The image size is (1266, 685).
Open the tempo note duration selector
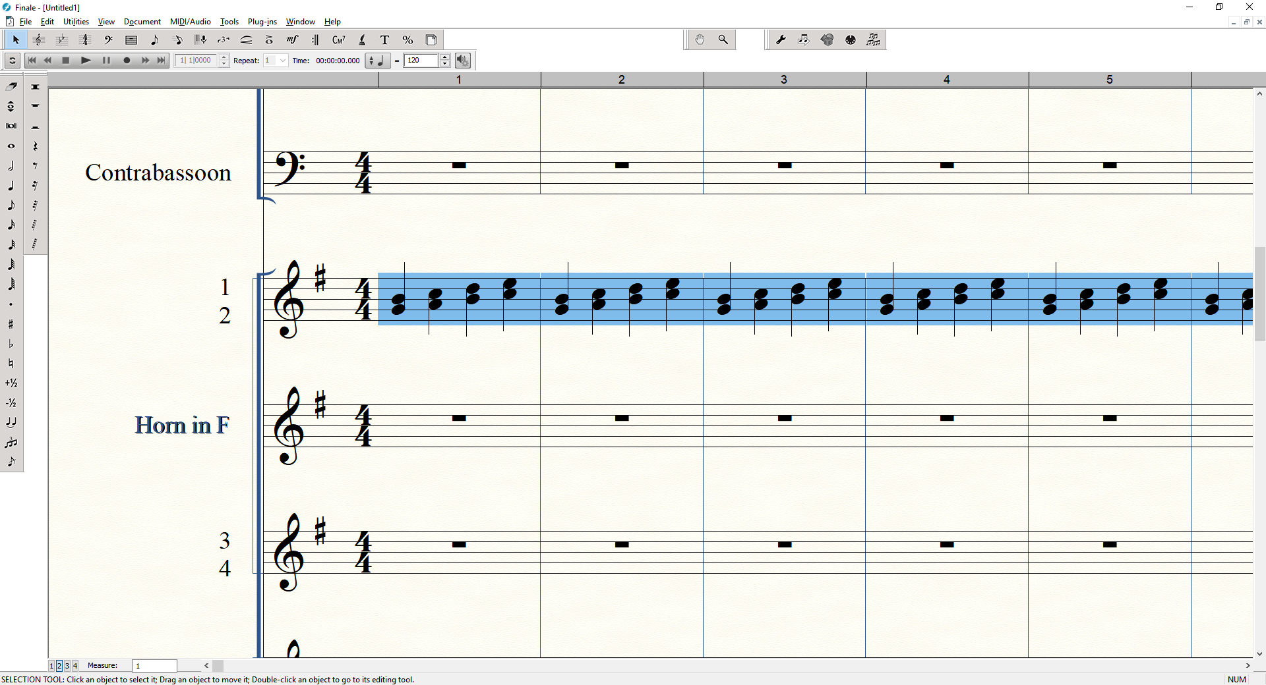click(378, 61)
